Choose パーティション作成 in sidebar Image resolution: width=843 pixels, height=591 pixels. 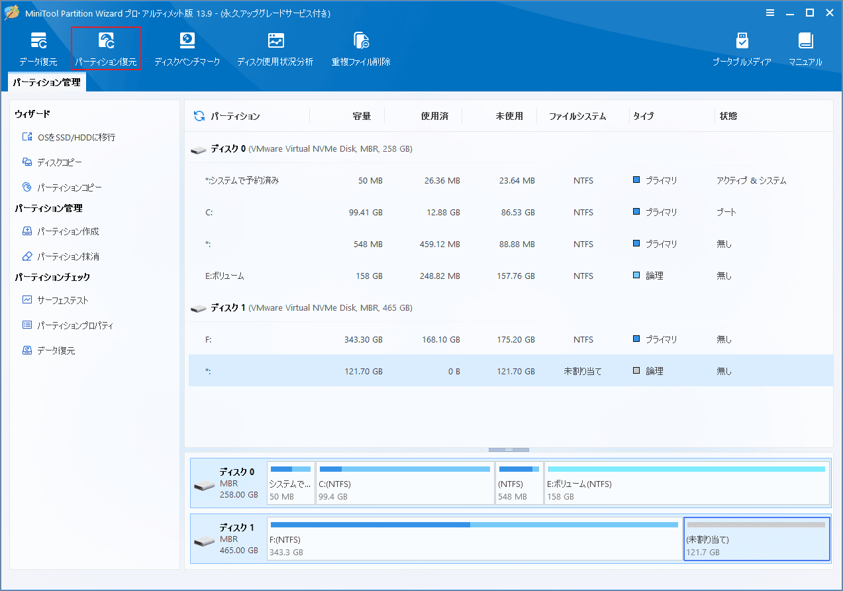point(61,231)
